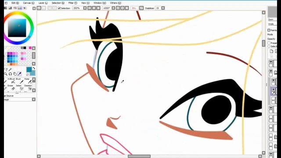281x158 pixels.
Task: Open zoom percentage dropdown next to 200%
Action: 85,8
